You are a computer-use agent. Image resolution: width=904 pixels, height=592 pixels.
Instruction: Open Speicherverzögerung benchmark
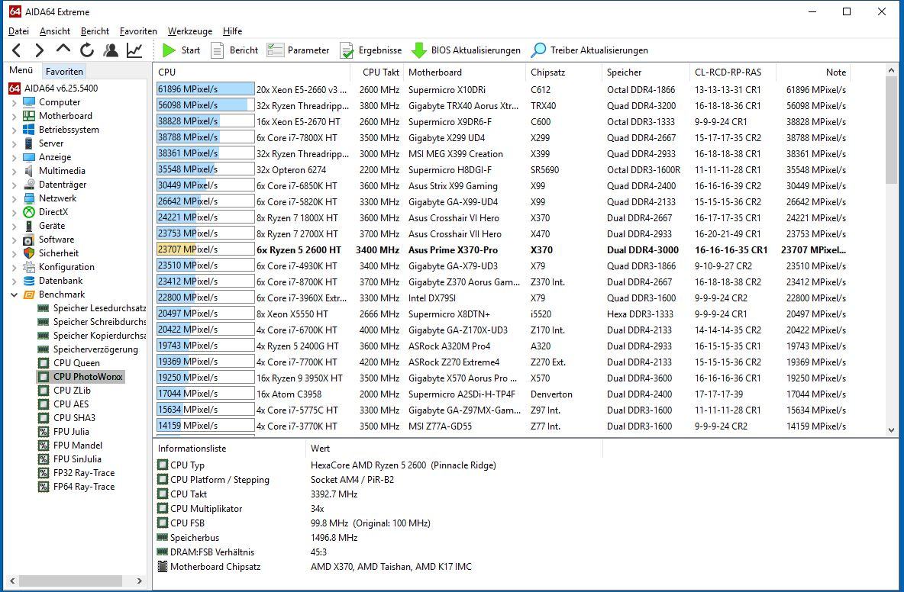click(x=88, y=349)
